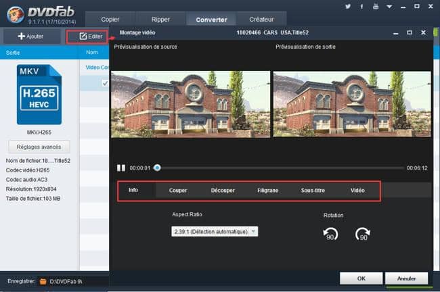Image resolution: width=440 pixels, height=292 pixels.
Task: Open the Twitter icon in title bar
Action: pos(348,6)
